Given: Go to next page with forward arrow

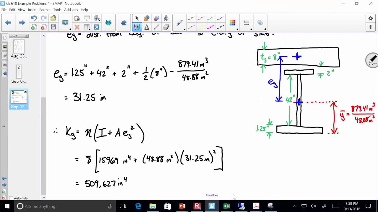Looking at the screenshot, I should click(22, 23).
